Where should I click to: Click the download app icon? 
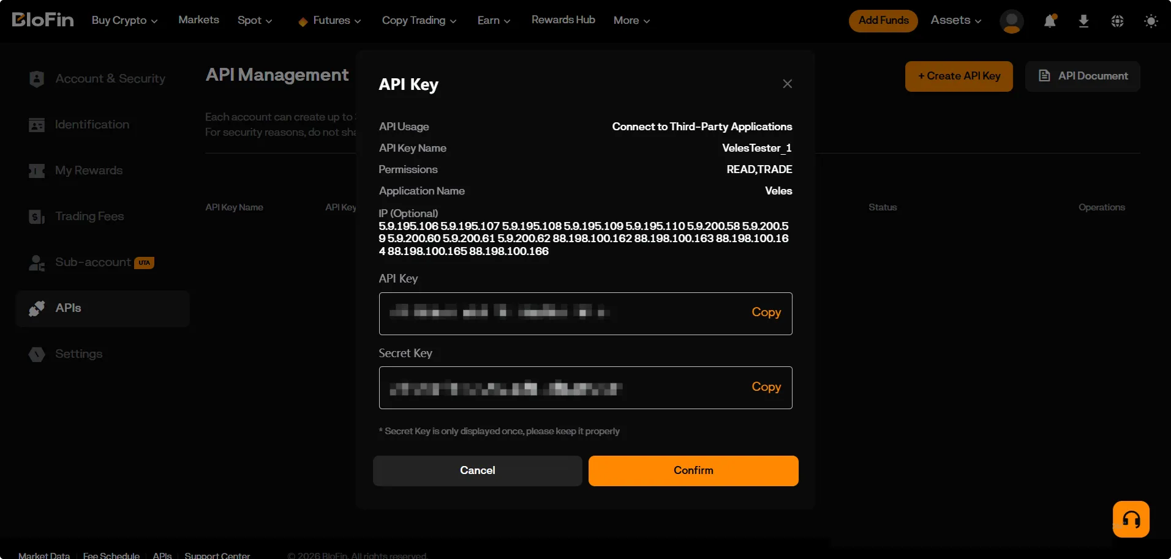coord(1083,21)
